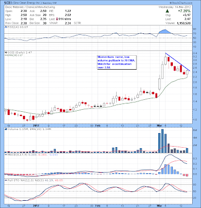Click the Mar label on price chart date axis
This screenshot has height=208, width=201.
click(159, 125)
